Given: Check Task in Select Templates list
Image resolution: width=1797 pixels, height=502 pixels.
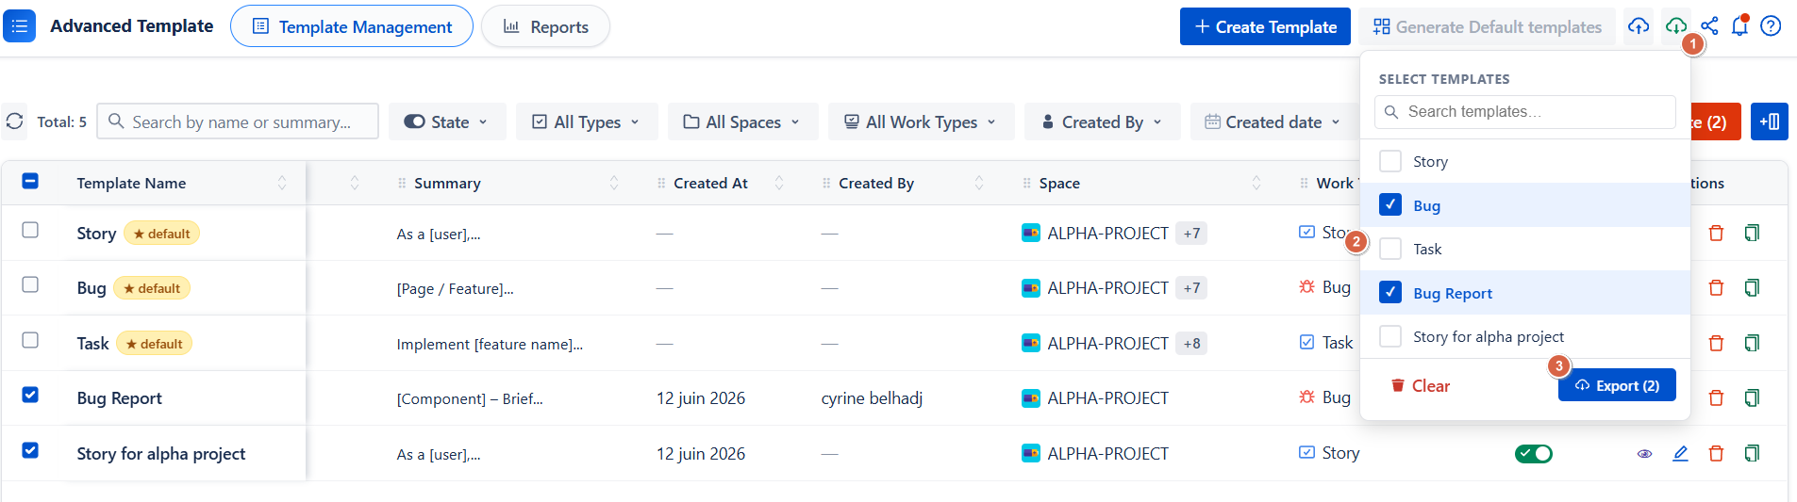Looking at the screenshot, I should [1390, 249].
